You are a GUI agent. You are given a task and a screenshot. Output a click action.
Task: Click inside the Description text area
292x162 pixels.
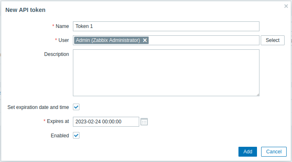click(x=166, y=73)
